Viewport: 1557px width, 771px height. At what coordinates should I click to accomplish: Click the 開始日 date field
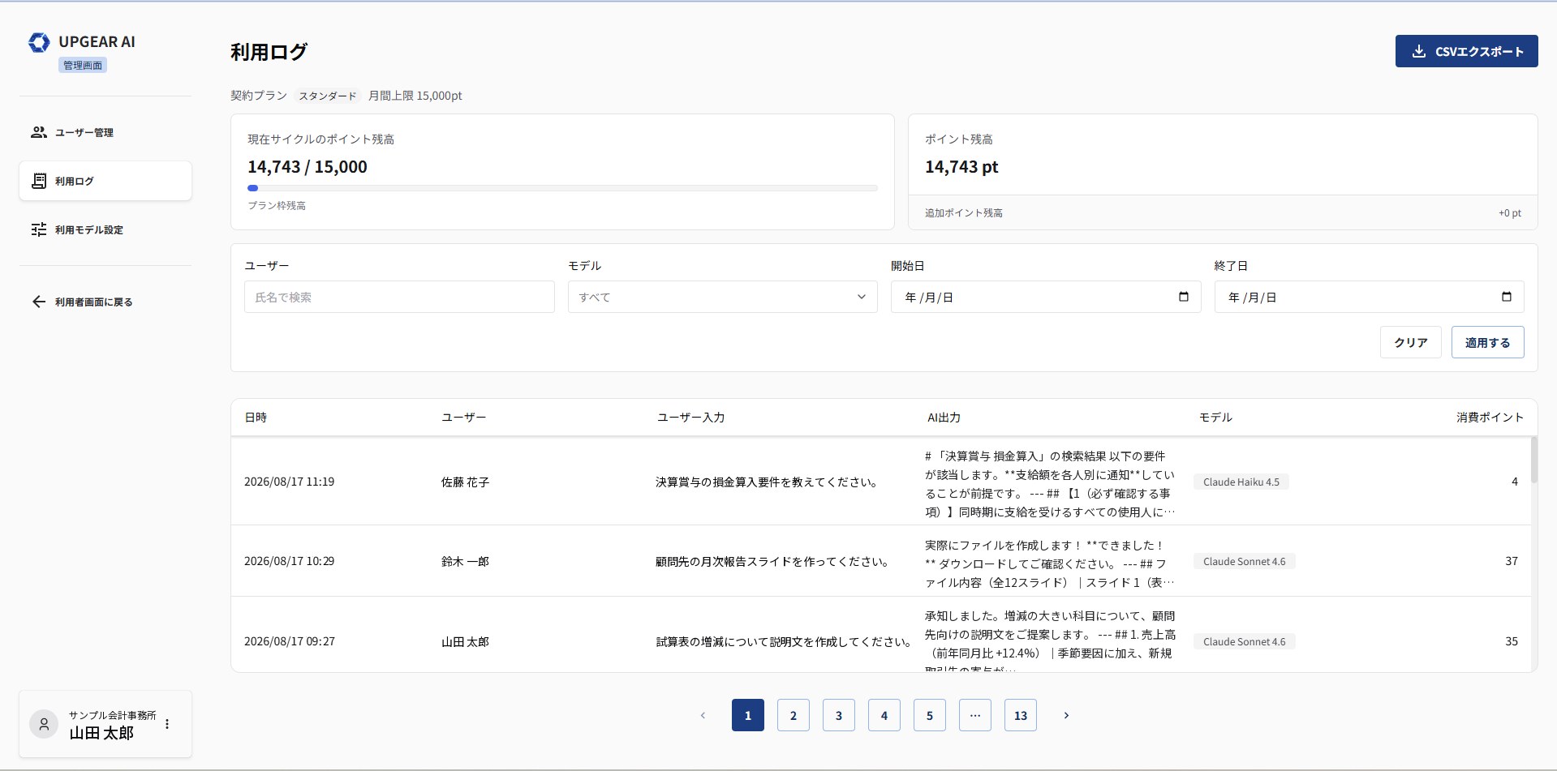tap(1046, 297)
